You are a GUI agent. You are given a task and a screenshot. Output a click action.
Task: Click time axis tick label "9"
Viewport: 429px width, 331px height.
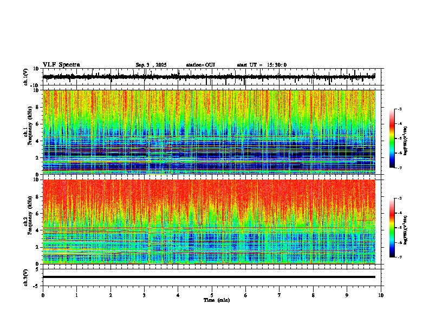tap(347, 295)
